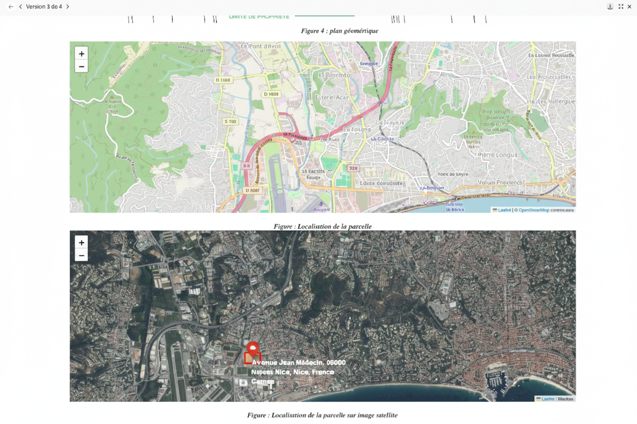Zoom in on the satellite map

click(x=81, y=243)
